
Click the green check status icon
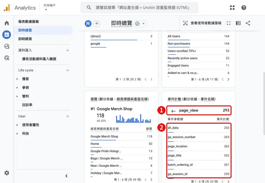137,24
